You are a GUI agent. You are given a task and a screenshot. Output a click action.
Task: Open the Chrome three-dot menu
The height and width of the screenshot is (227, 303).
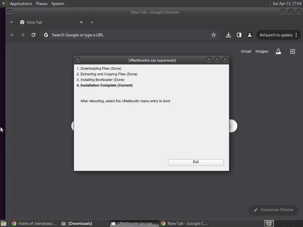(296, 35)
